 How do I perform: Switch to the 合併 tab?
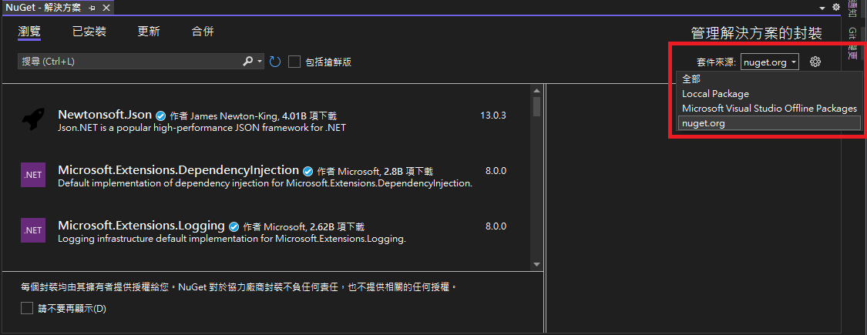click(203, 32)
